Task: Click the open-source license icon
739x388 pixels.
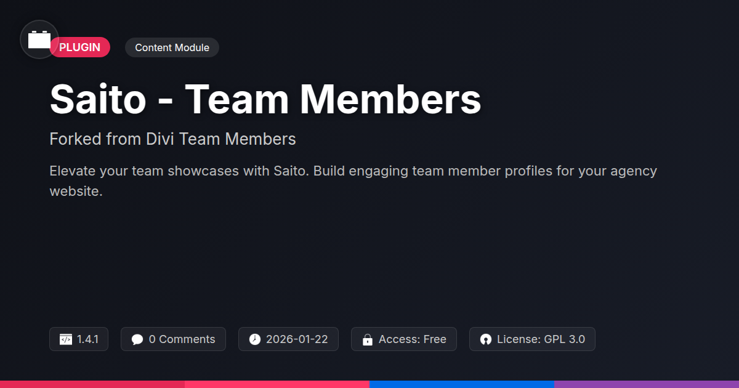Action: [486, 339]
